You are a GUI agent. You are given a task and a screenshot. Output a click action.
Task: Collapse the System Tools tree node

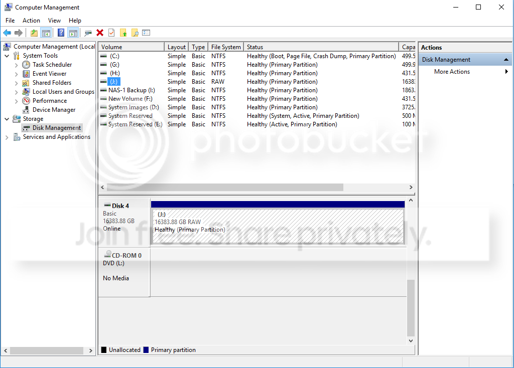coord(7,56)
